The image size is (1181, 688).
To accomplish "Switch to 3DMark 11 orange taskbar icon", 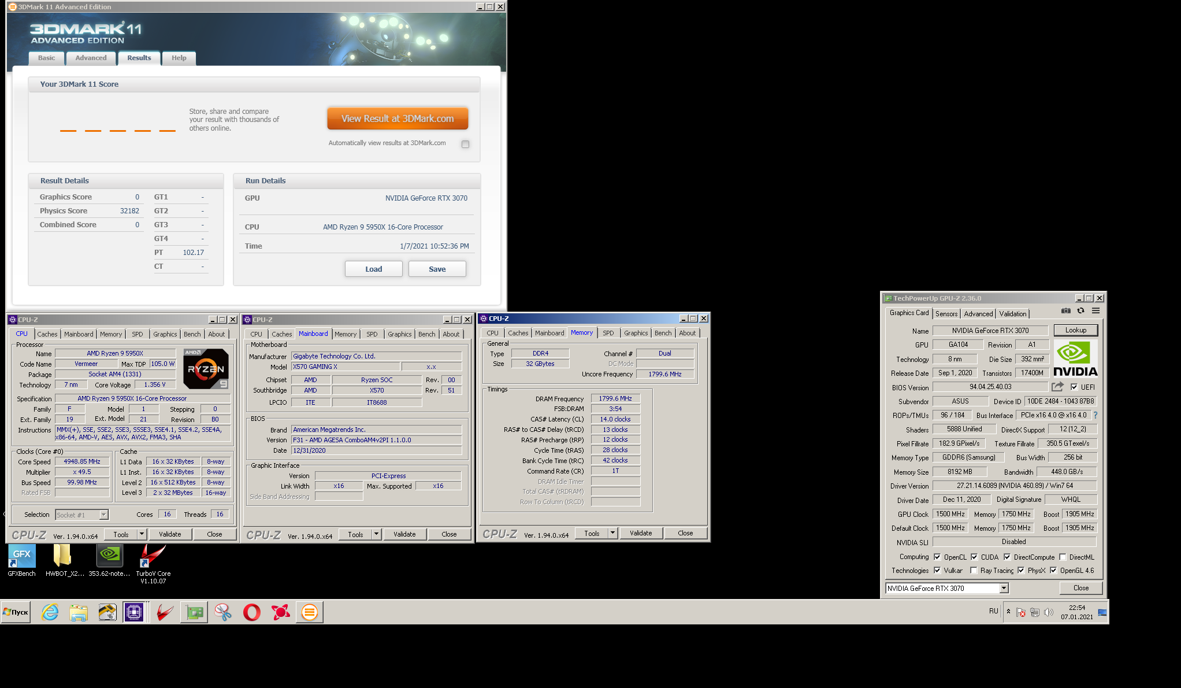I will [x=310, y=612].
